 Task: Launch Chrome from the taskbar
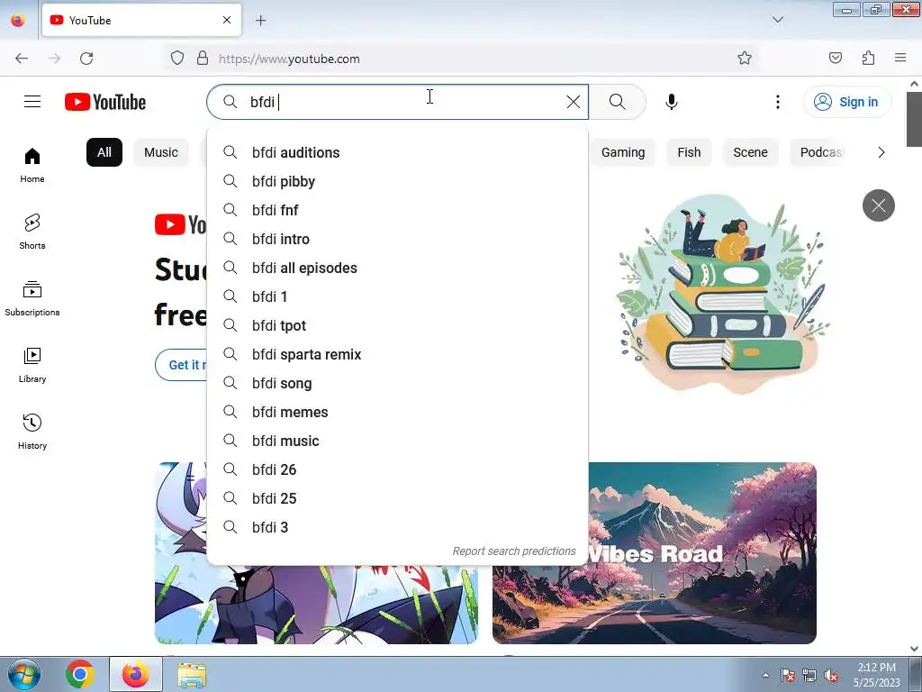80,674
